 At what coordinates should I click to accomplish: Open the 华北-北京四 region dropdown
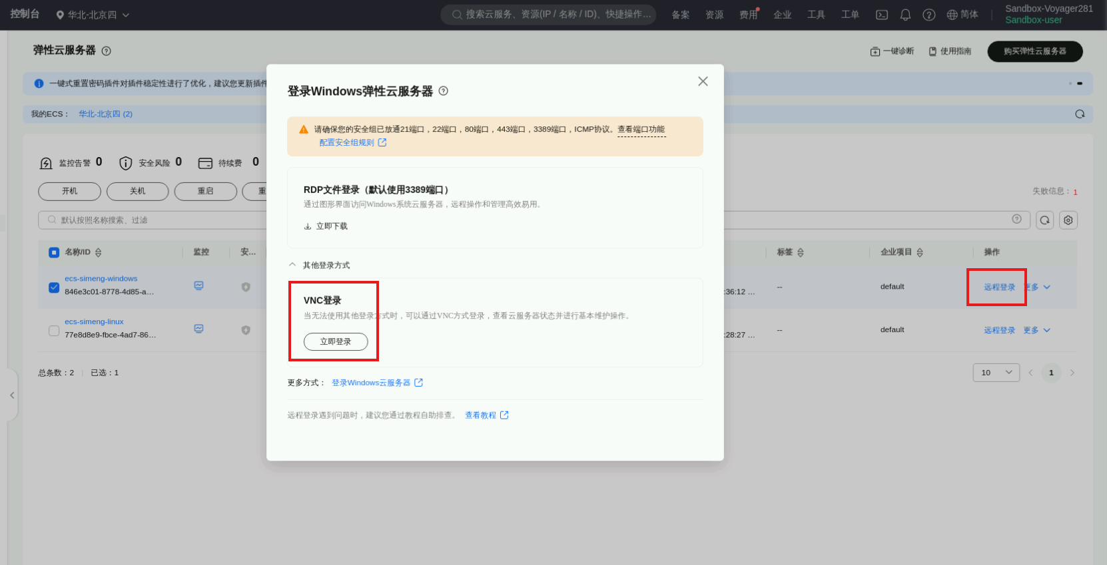[x=93, y=15]
